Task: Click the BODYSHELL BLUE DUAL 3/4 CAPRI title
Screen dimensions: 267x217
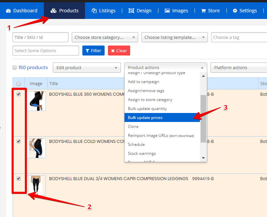Action: coord(119,178)
